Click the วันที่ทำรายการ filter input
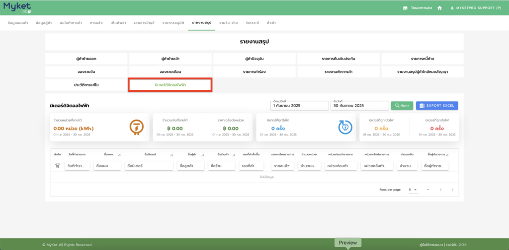This screenshot has width=509, height=250. (x=77, y=166)
